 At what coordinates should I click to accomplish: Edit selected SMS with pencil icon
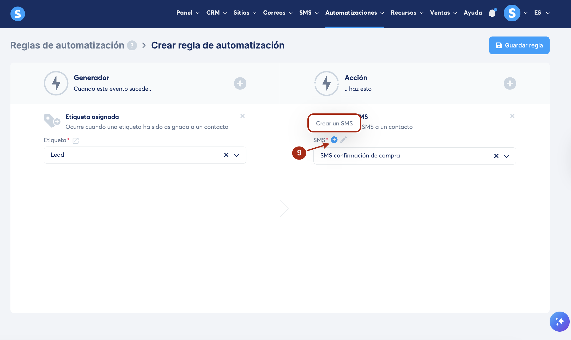[x=343, y=140]
